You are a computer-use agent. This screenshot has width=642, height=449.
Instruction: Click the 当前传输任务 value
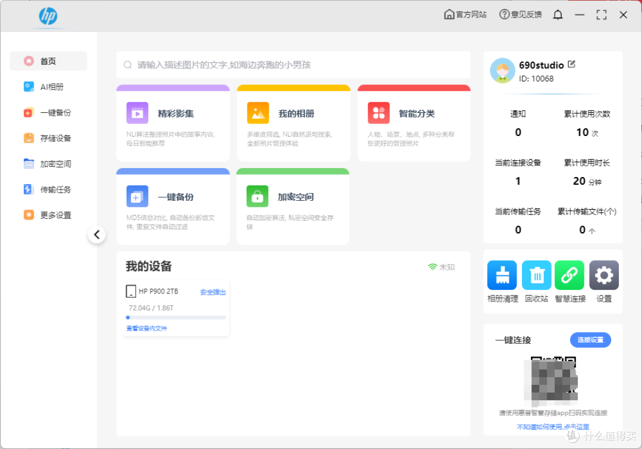(518, 229)
